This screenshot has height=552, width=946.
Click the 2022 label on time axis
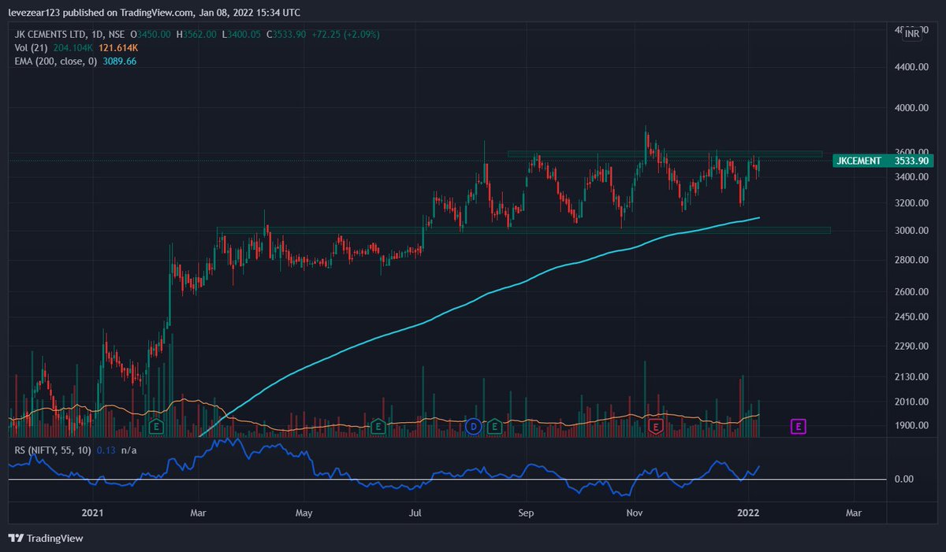tap(748, 513)
